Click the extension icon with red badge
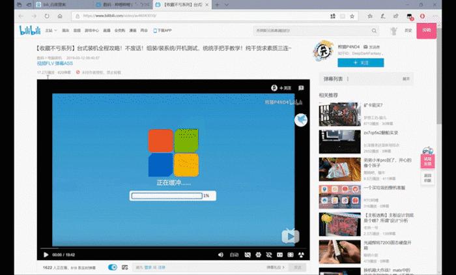 click(x=410, y=17)
